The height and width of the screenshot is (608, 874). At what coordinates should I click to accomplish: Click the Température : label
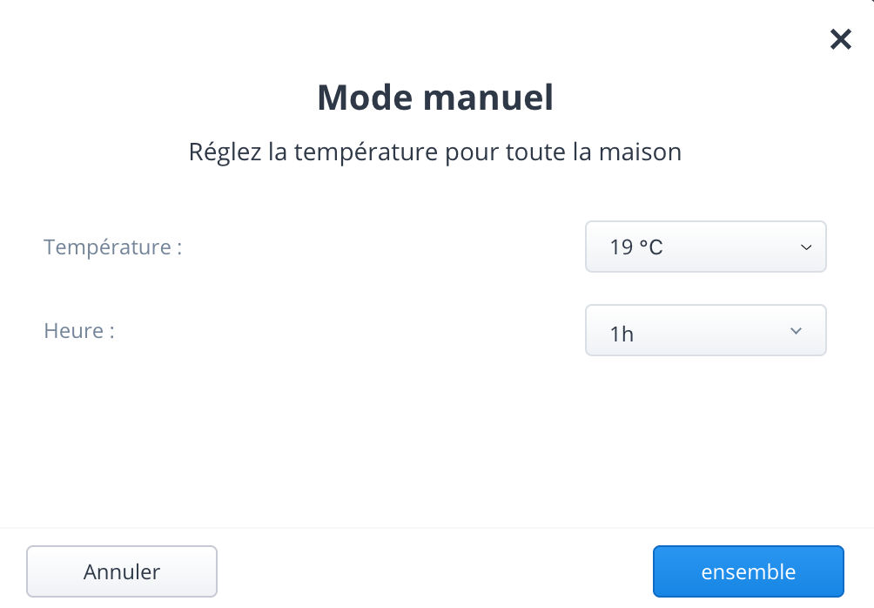pyautogui.click(x=113, y=247)
